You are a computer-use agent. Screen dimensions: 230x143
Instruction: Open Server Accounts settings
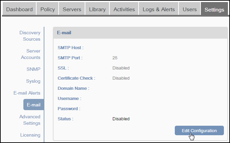(x=31, y=54)
